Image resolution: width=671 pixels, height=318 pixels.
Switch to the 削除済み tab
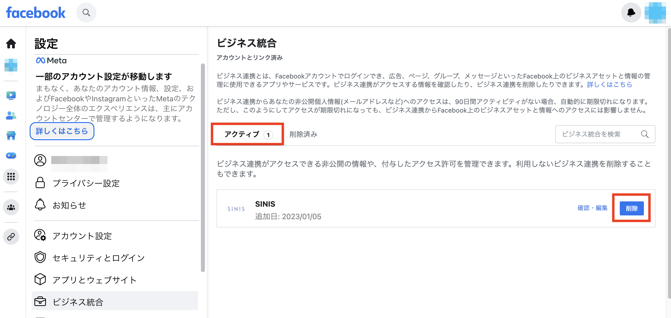(303, 134)
